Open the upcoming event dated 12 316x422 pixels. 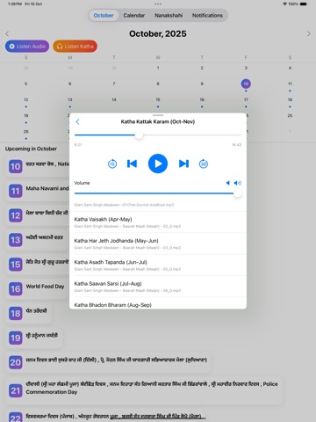[38, 215]
